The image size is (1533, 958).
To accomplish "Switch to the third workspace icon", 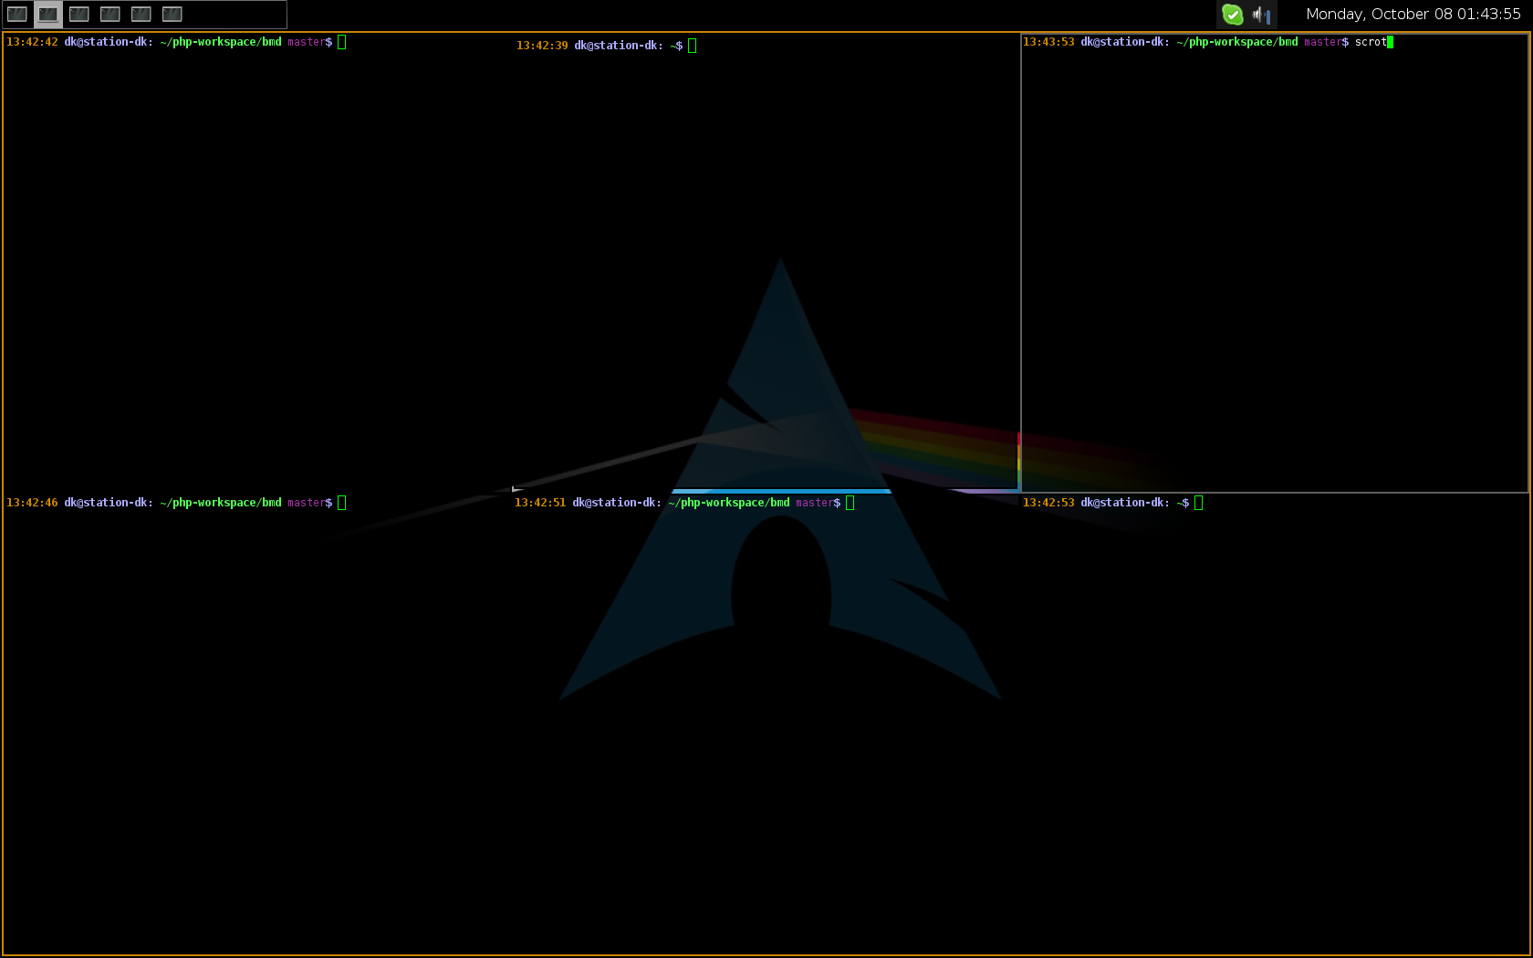I will point(79,14).
